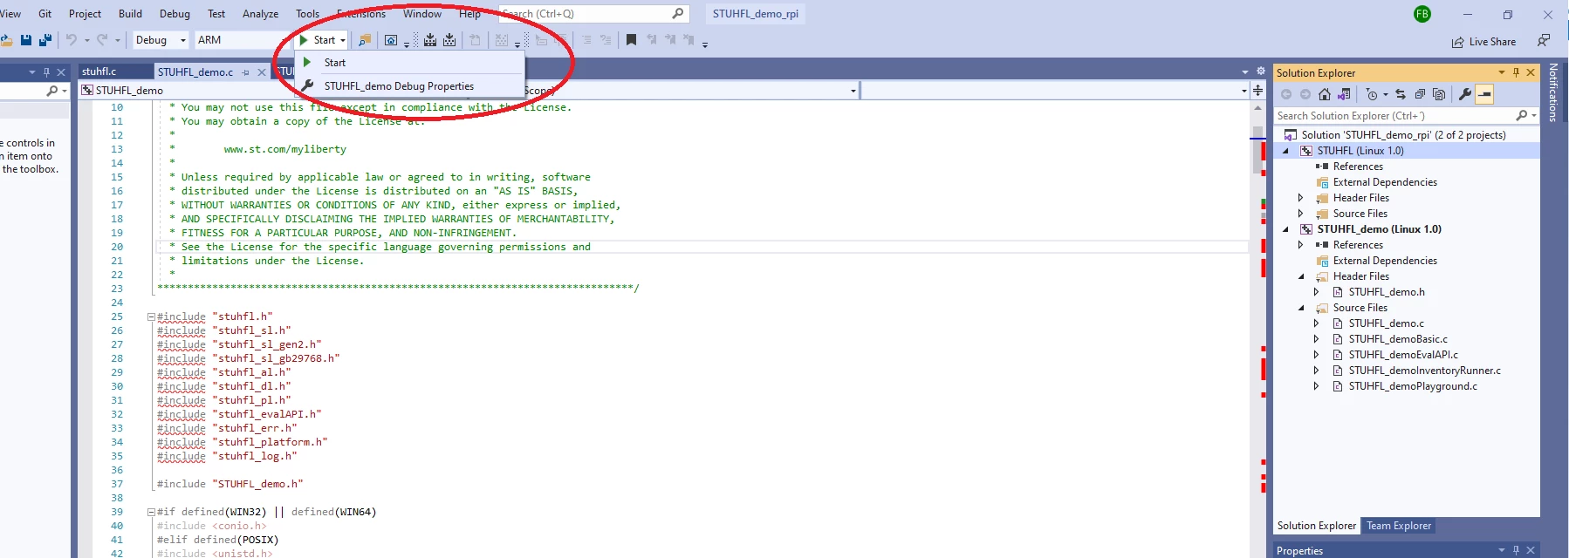Select Start in the dropdown menu

(x=410, y=63)
